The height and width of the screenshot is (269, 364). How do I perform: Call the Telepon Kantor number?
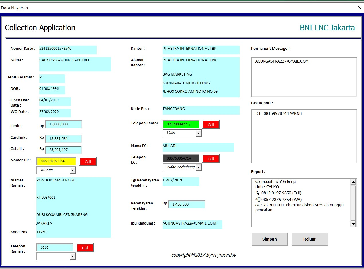(211, 125)
